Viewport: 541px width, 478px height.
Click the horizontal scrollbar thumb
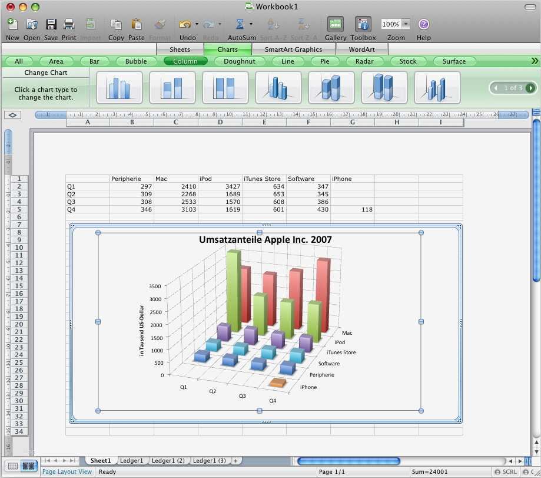point(349,461)
